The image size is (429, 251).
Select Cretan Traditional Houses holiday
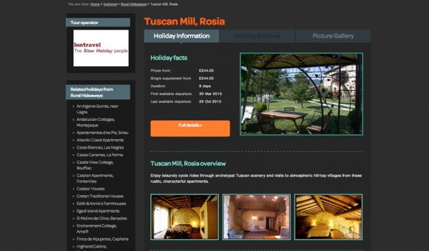[x=100, y=196]
